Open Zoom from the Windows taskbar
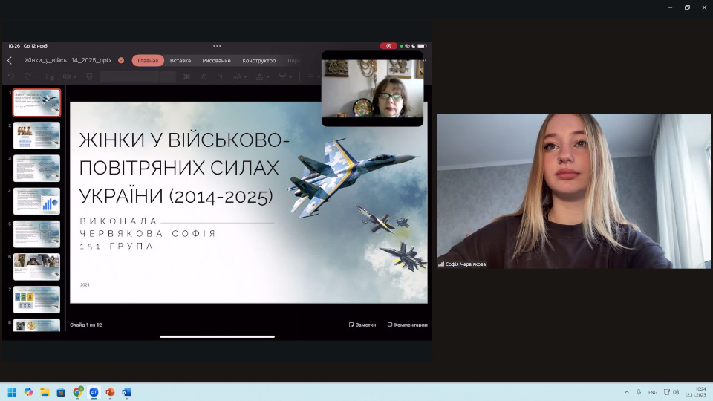713x401 pixels. coord(94,392)
